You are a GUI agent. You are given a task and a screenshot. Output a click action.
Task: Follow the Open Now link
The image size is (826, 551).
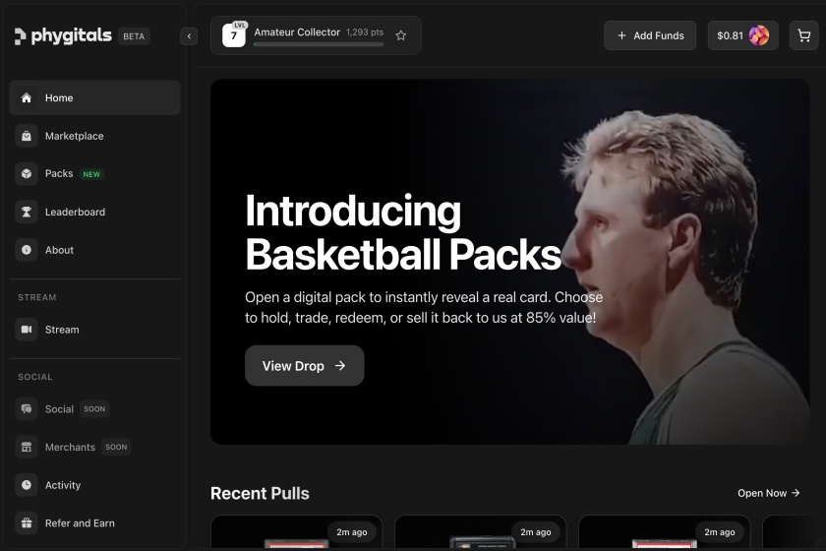coord(768,493)
